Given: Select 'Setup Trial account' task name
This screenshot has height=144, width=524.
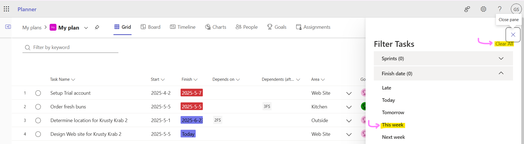Looking at the screenshot, I should coord(70,93).
